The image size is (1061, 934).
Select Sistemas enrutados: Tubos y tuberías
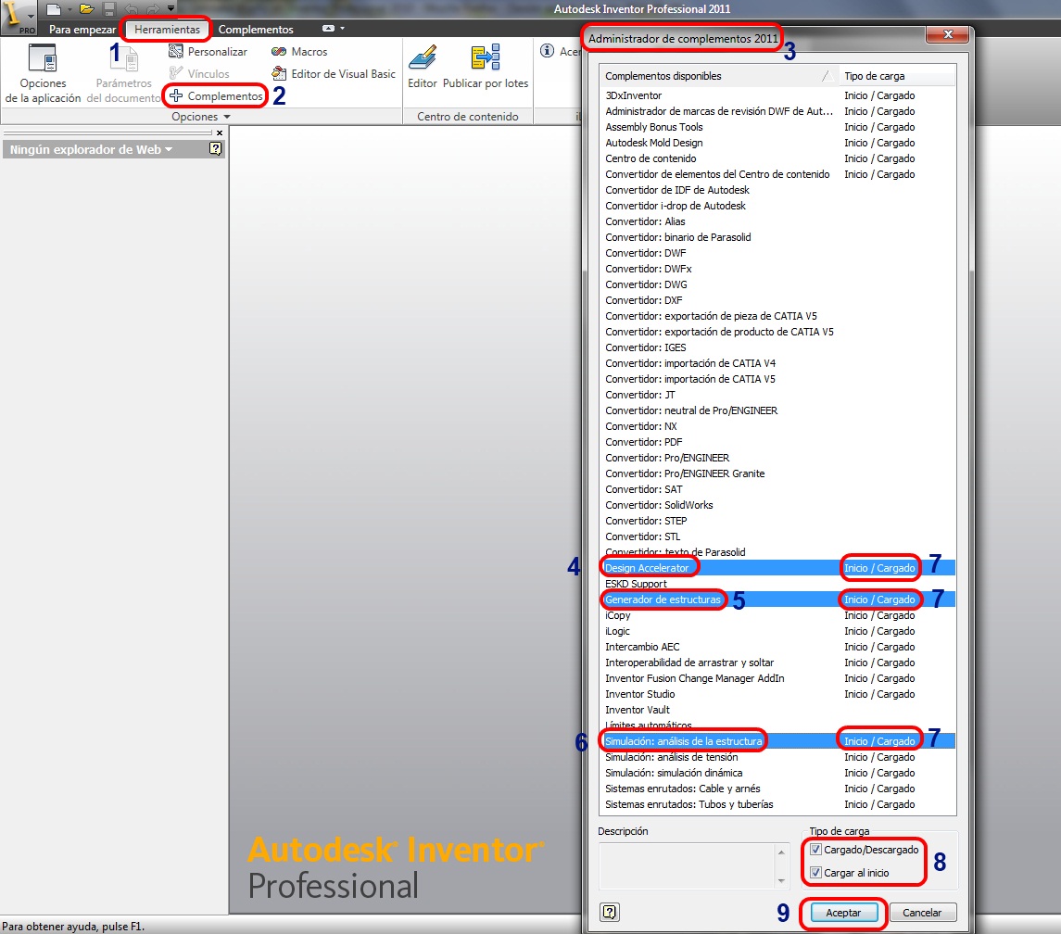[x=777, y=804]
